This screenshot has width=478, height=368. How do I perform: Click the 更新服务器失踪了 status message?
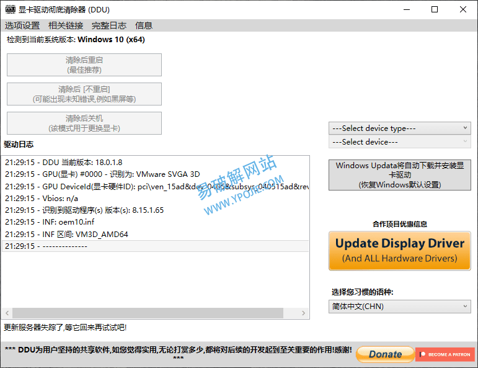click(65, 328)
